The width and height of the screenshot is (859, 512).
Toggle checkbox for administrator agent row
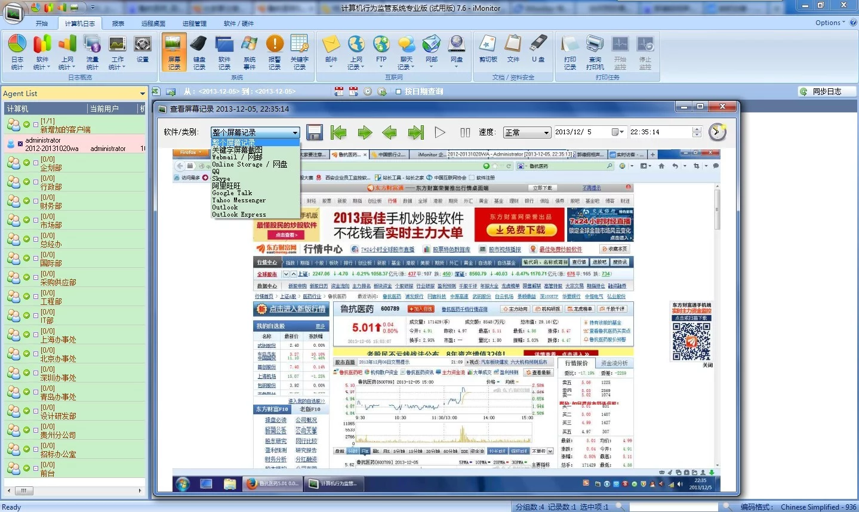pyautogui.click(x=20, y=144)
